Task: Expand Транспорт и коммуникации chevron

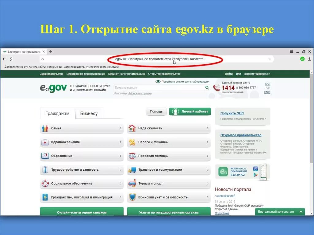Action: (x=208, y=170)
